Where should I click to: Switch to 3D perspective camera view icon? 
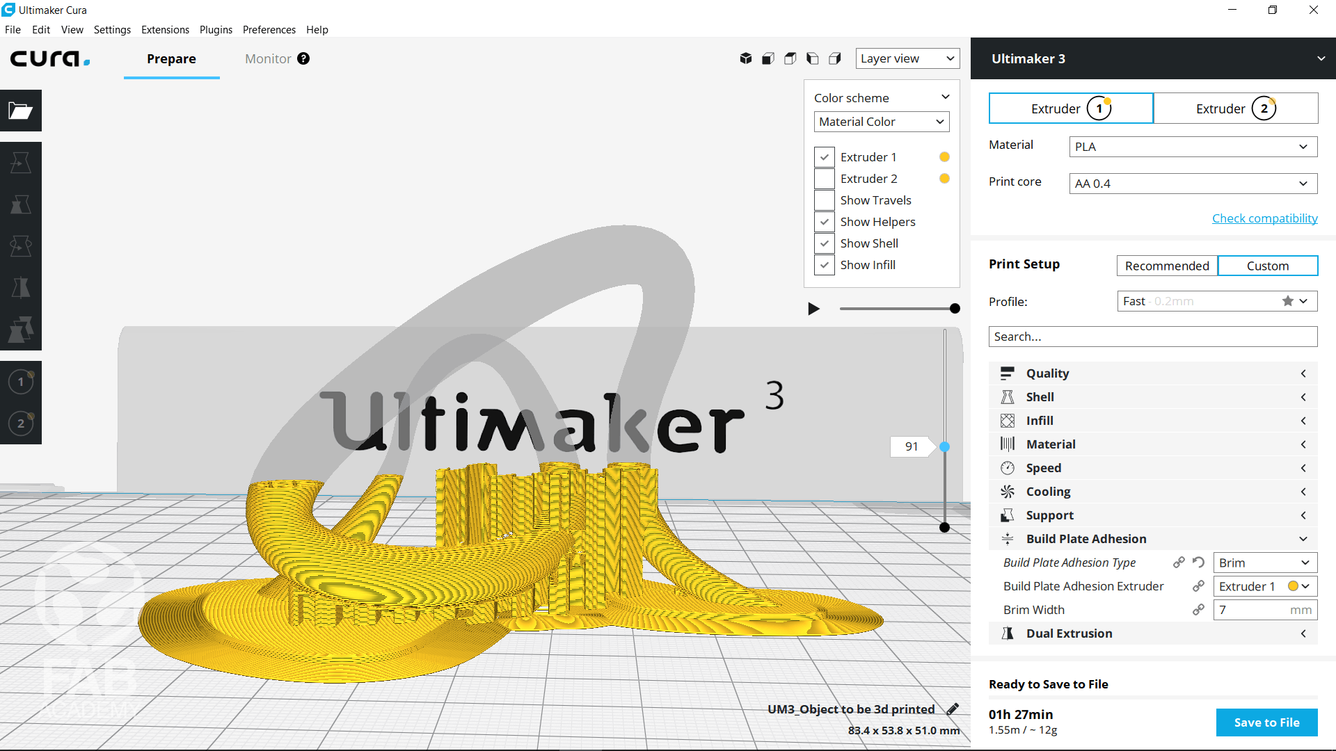pos(746,58)
